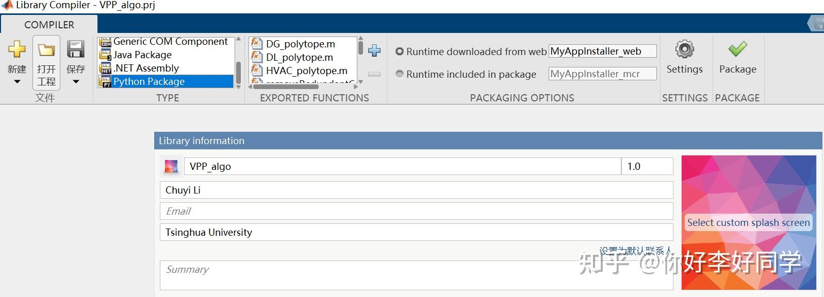
Task: Click the Email input field
Action: (416, 211)
